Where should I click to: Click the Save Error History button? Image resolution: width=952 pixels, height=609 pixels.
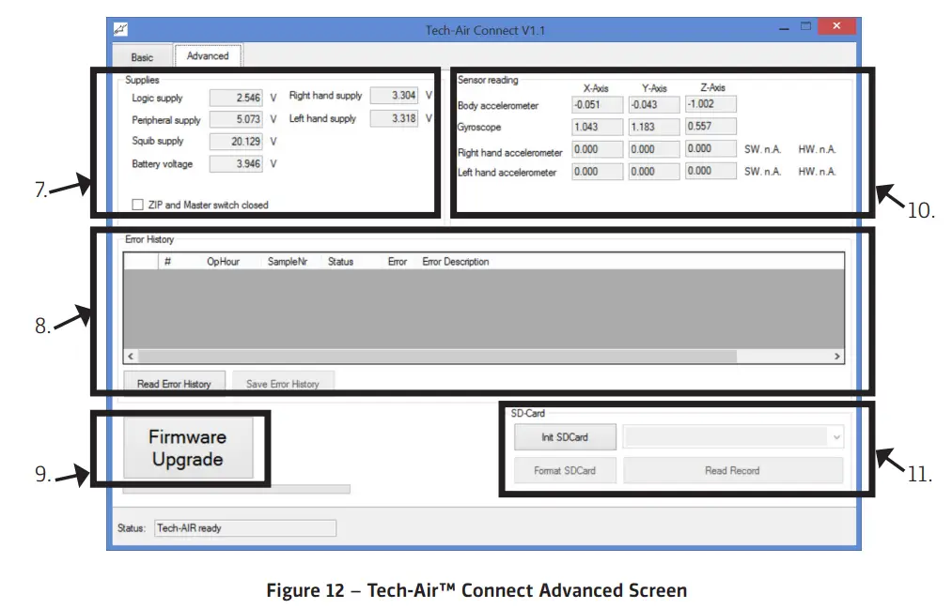coord(282,384)
